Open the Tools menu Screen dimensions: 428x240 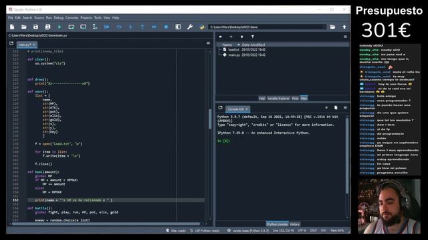click(98, 18)
